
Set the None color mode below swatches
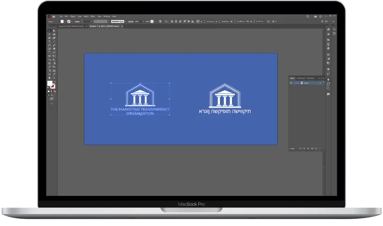point(54,92)
